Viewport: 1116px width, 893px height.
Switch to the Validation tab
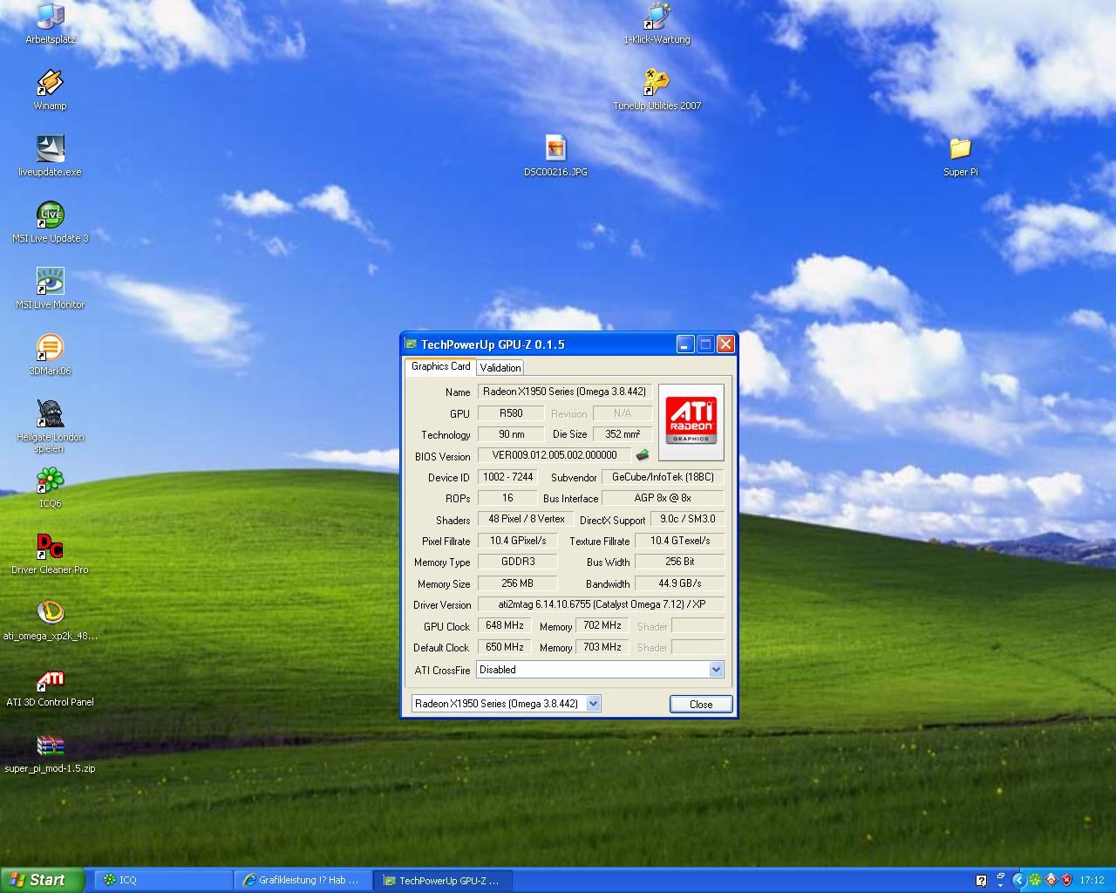[500, 368]
